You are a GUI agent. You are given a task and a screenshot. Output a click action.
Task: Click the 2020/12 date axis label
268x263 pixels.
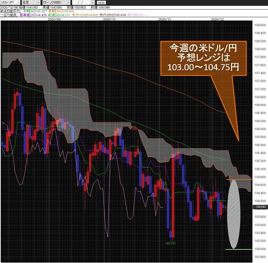pos(217,19)
